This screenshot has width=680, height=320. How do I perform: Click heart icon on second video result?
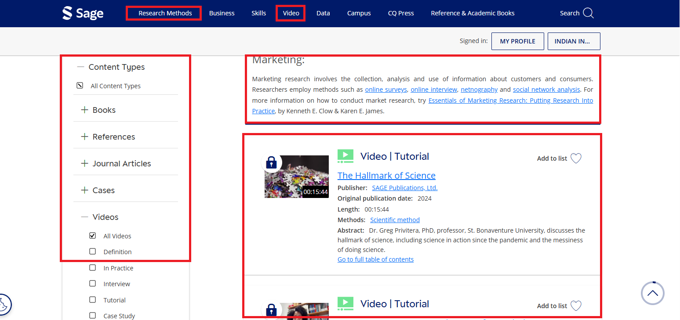(x=576, y=306)
